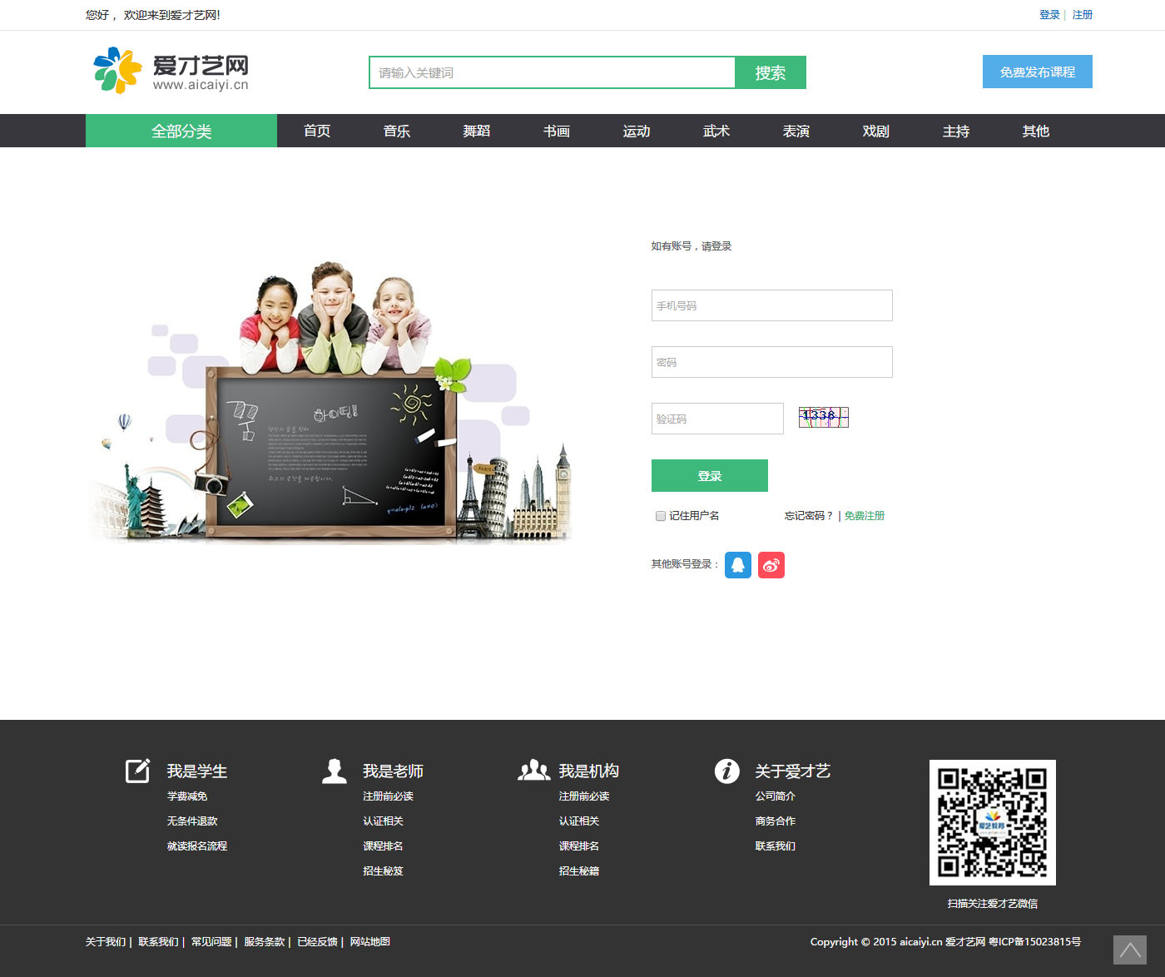Click the WeChat QR code image

click(x=993, y=822)
